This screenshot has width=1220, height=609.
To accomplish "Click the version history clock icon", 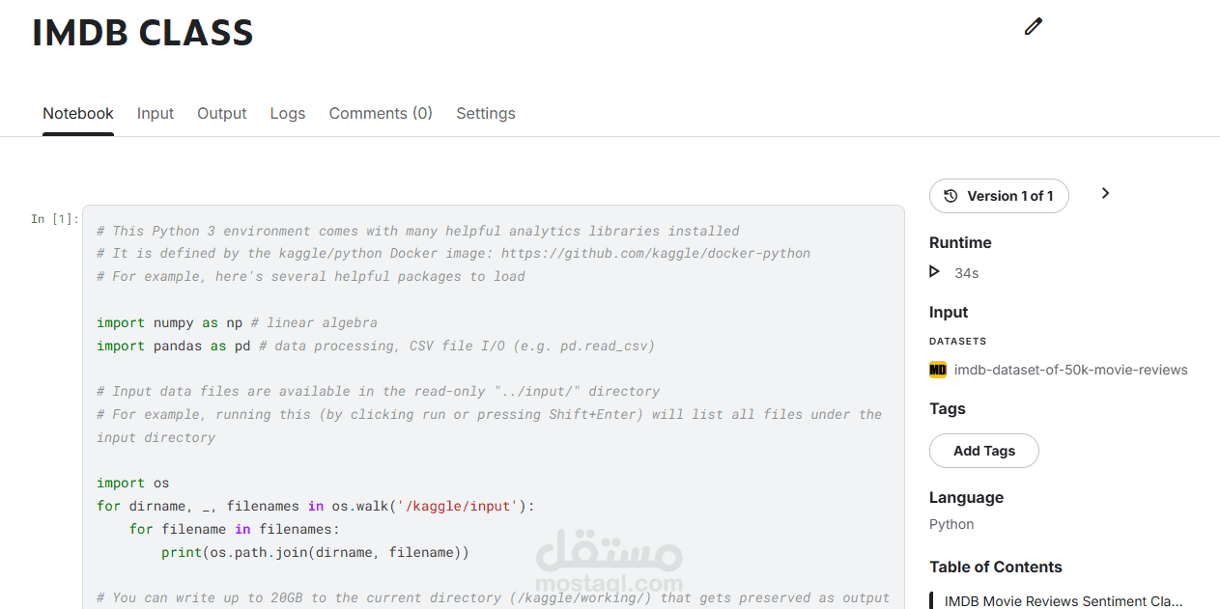I will click(950, 196).
